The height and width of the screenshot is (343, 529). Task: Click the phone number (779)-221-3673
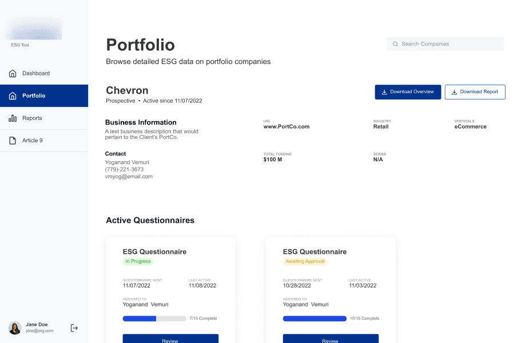pyautogui.click(x=124, y=169)
